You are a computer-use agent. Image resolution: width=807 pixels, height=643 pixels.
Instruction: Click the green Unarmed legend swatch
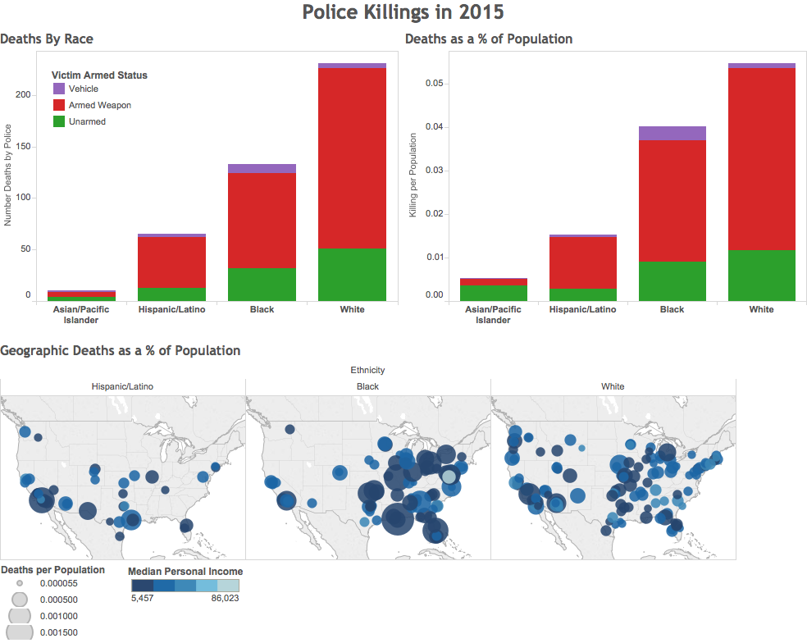coord(59,121)
